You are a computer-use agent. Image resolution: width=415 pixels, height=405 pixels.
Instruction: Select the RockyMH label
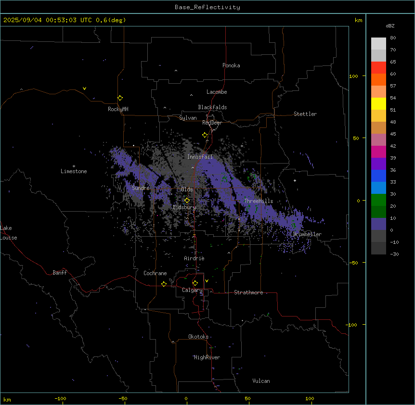click(118, 109)
